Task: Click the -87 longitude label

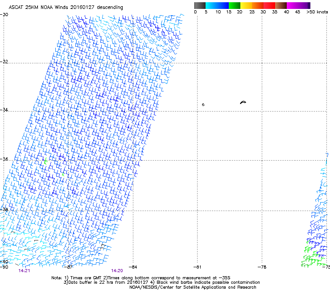Action: [x=68, y=267]
